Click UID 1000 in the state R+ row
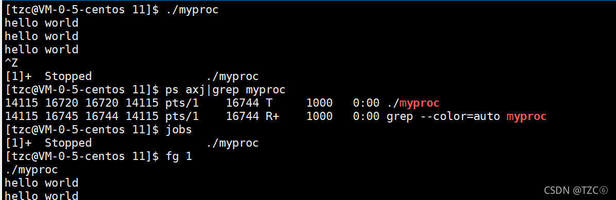The image size is (616, 200). [x=319, y=116]
